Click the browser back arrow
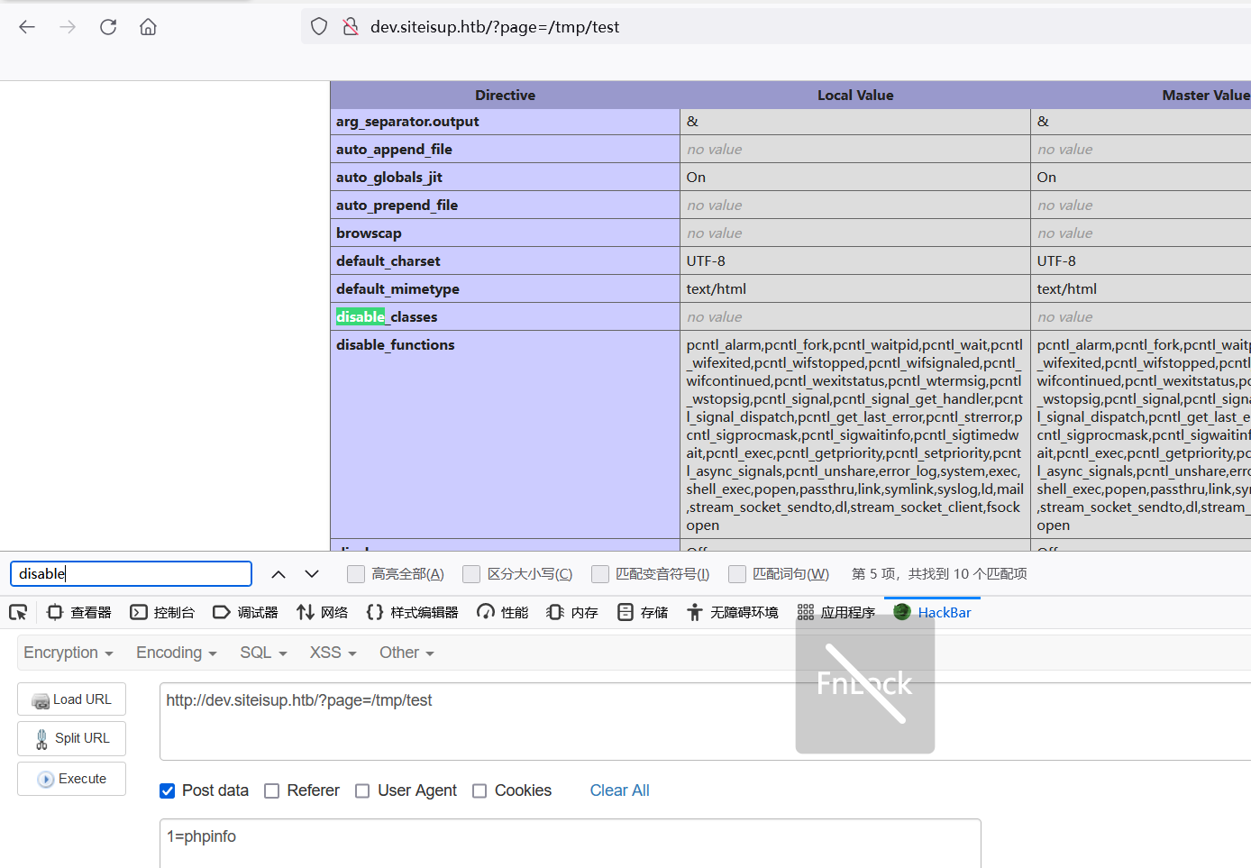 tap(27, 27)
